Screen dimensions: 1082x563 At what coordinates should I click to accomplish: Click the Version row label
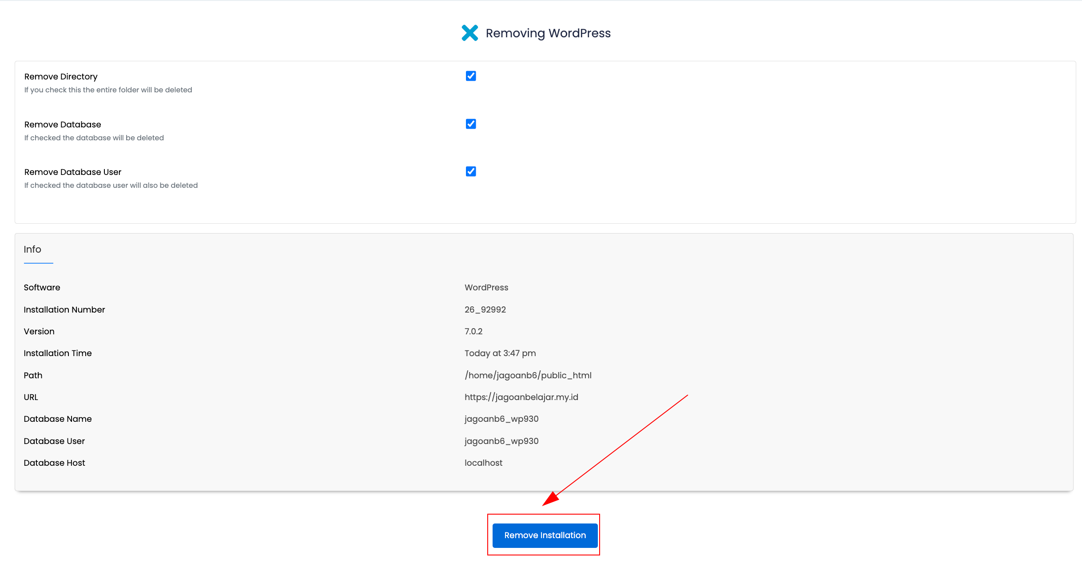point(39,332)
